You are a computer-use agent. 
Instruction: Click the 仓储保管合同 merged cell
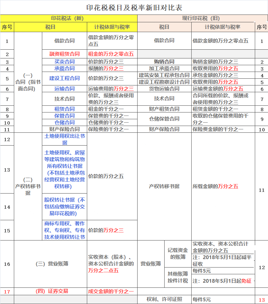tap(164, 119)
